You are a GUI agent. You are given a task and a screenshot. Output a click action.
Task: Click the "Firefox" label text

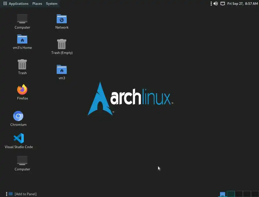point(23,98)
